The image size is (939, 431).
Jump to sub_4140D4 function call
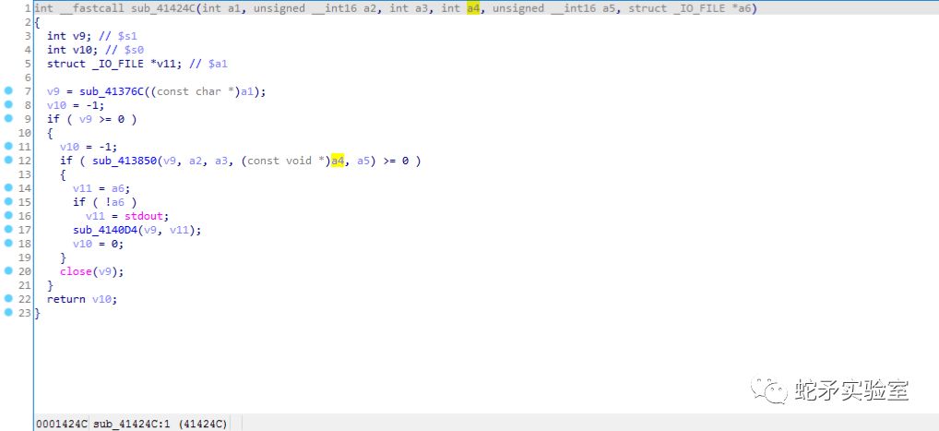[x=106, y=230]
